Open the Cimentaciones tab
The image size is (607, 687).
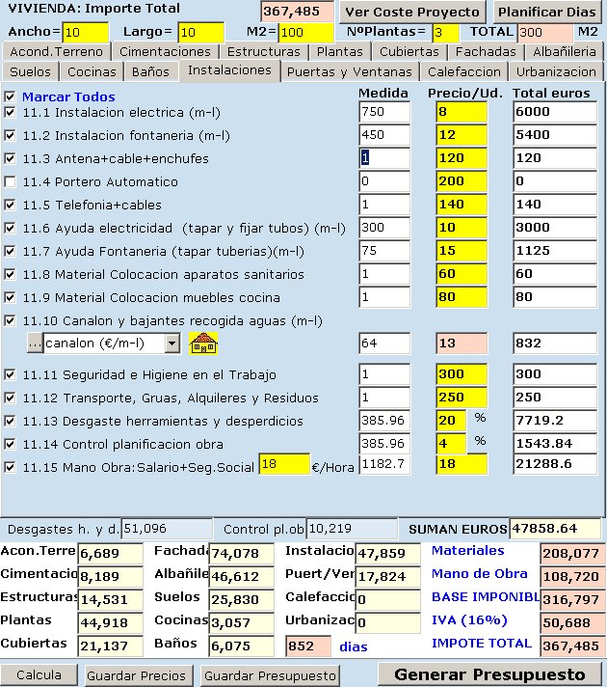pyautogui.click(x=165, y=52)
